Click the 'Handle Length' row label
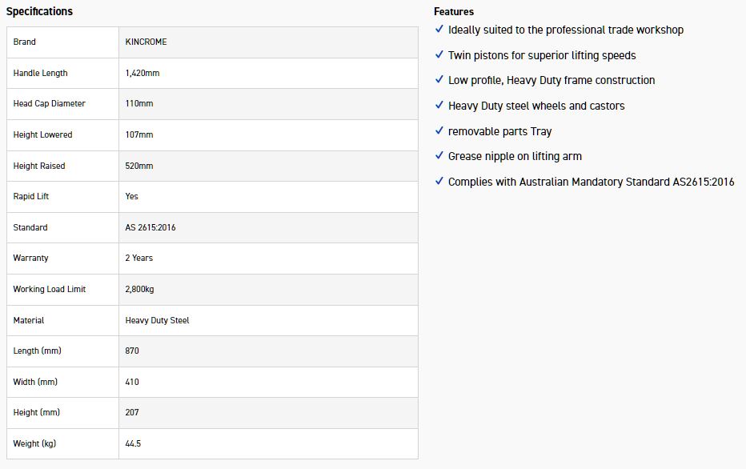Image resolution: width=746 pixels, height=469 pixels. (41, 73)
